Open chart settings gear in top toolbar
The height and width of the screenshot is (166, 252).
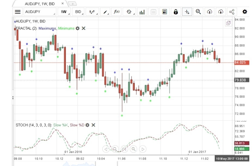[245, 12]
